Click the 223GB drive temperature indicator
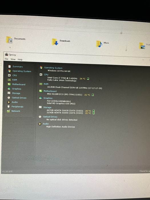Viewport: 150px width, 200px height. tap(93, 113)
